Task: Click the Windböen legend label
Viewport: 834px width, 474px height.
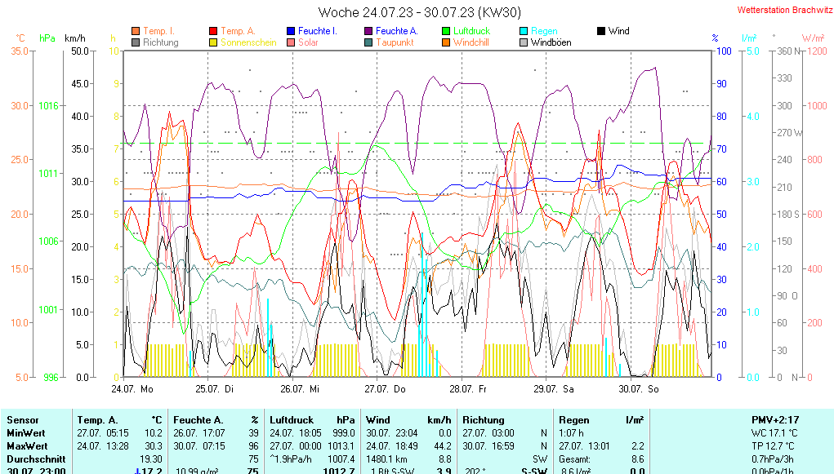Action: (x=551, y=42)
